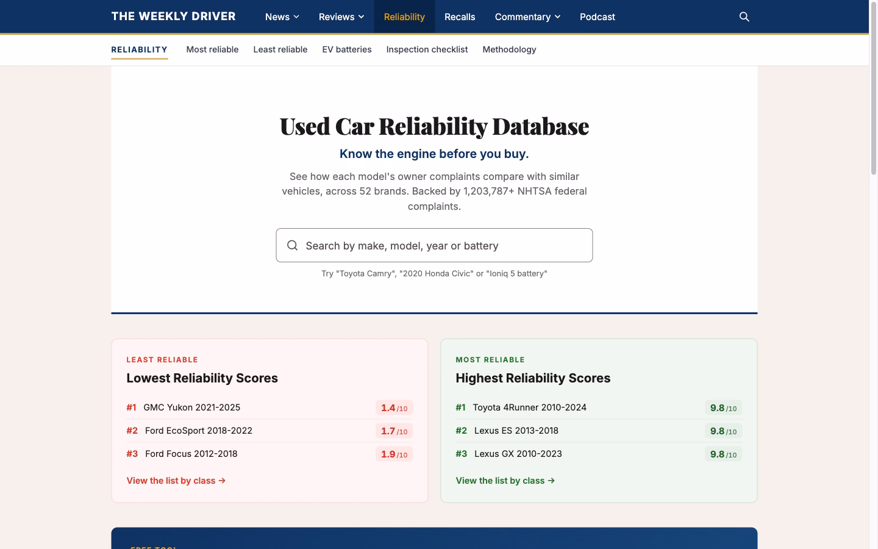Focus the make, model, year search field
The height and width of the screenshot is (549, 878).
click(x=434, y=245)
